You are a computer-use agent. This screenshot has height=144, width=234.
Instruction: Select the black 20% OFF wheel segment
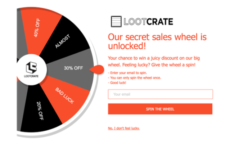coord(40,111)
